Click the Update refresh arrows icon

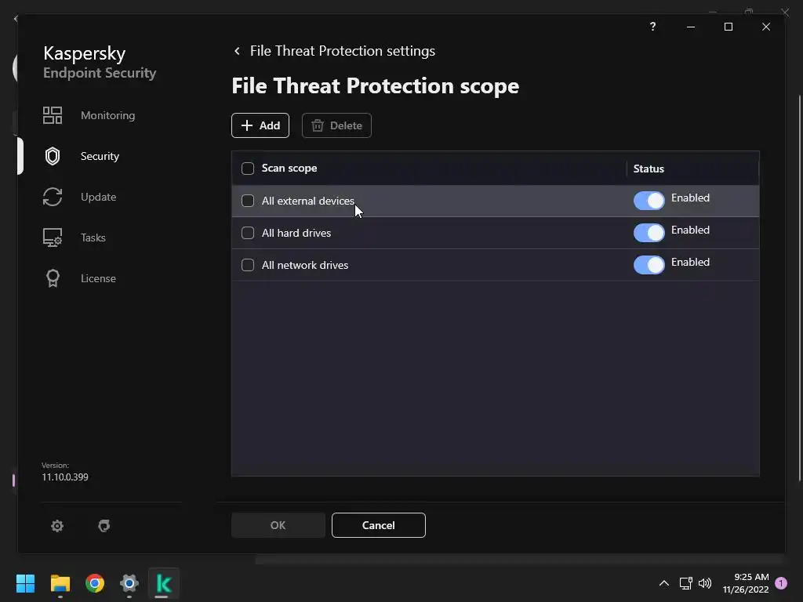[53, 197]
